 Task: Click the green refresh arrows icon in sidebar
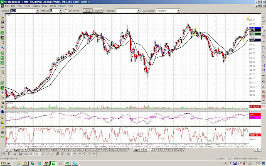point(2,107)
